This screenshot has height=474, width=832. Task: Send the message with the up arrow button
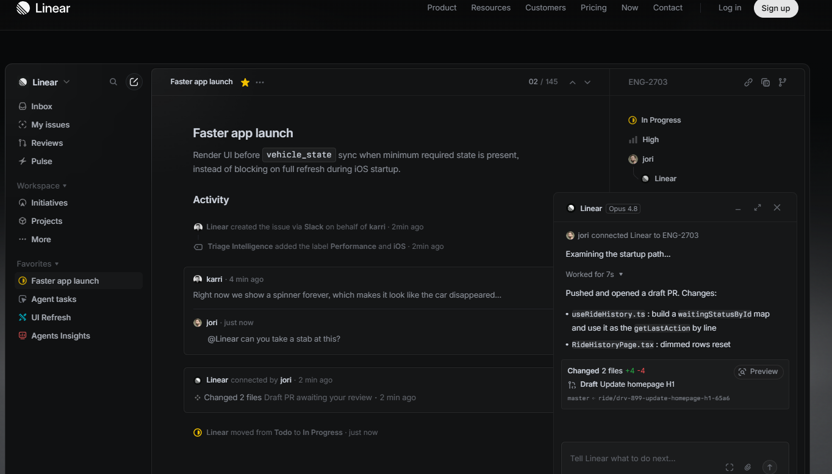(x=770, y=467)
